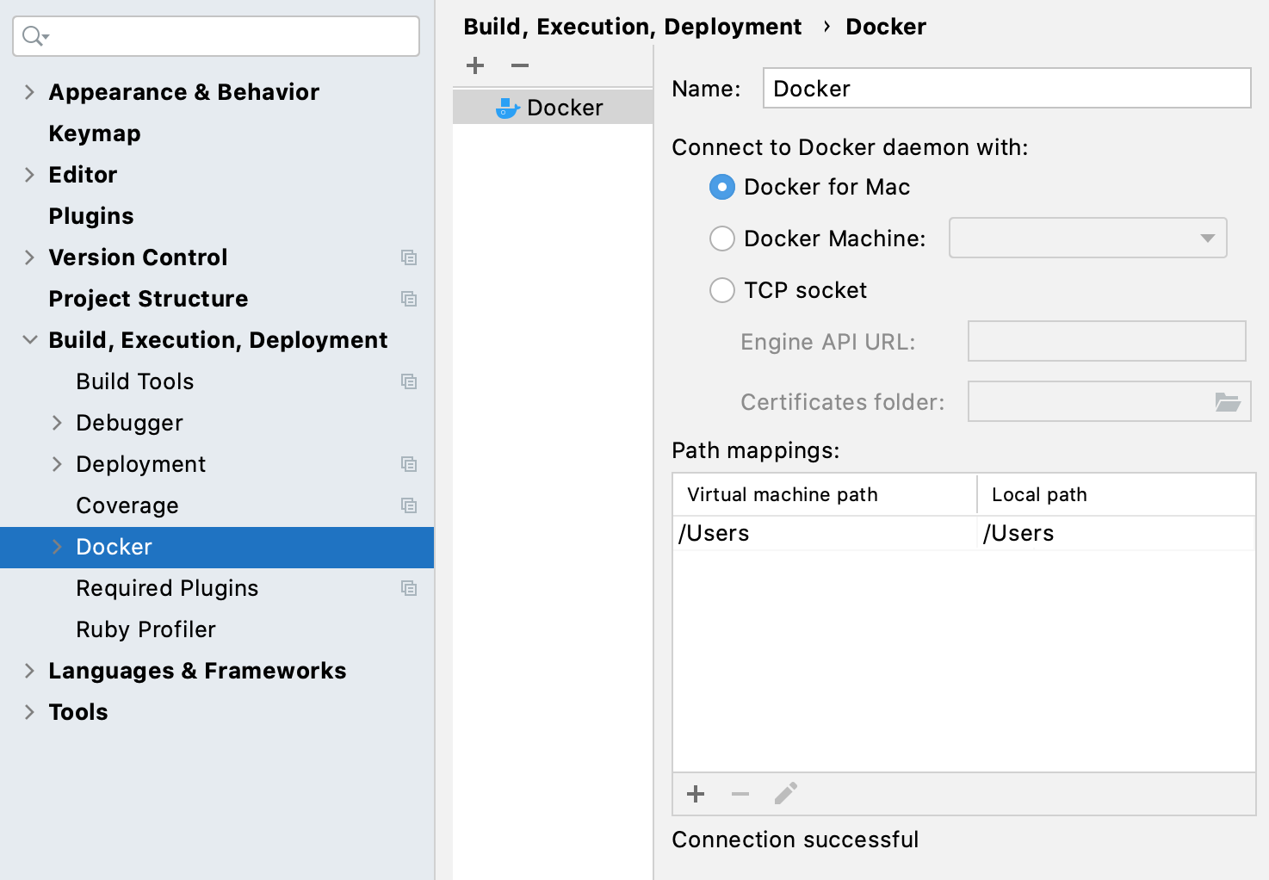Select Debugger settings page
1269x880 pixels.
click(x=129, y=423)
